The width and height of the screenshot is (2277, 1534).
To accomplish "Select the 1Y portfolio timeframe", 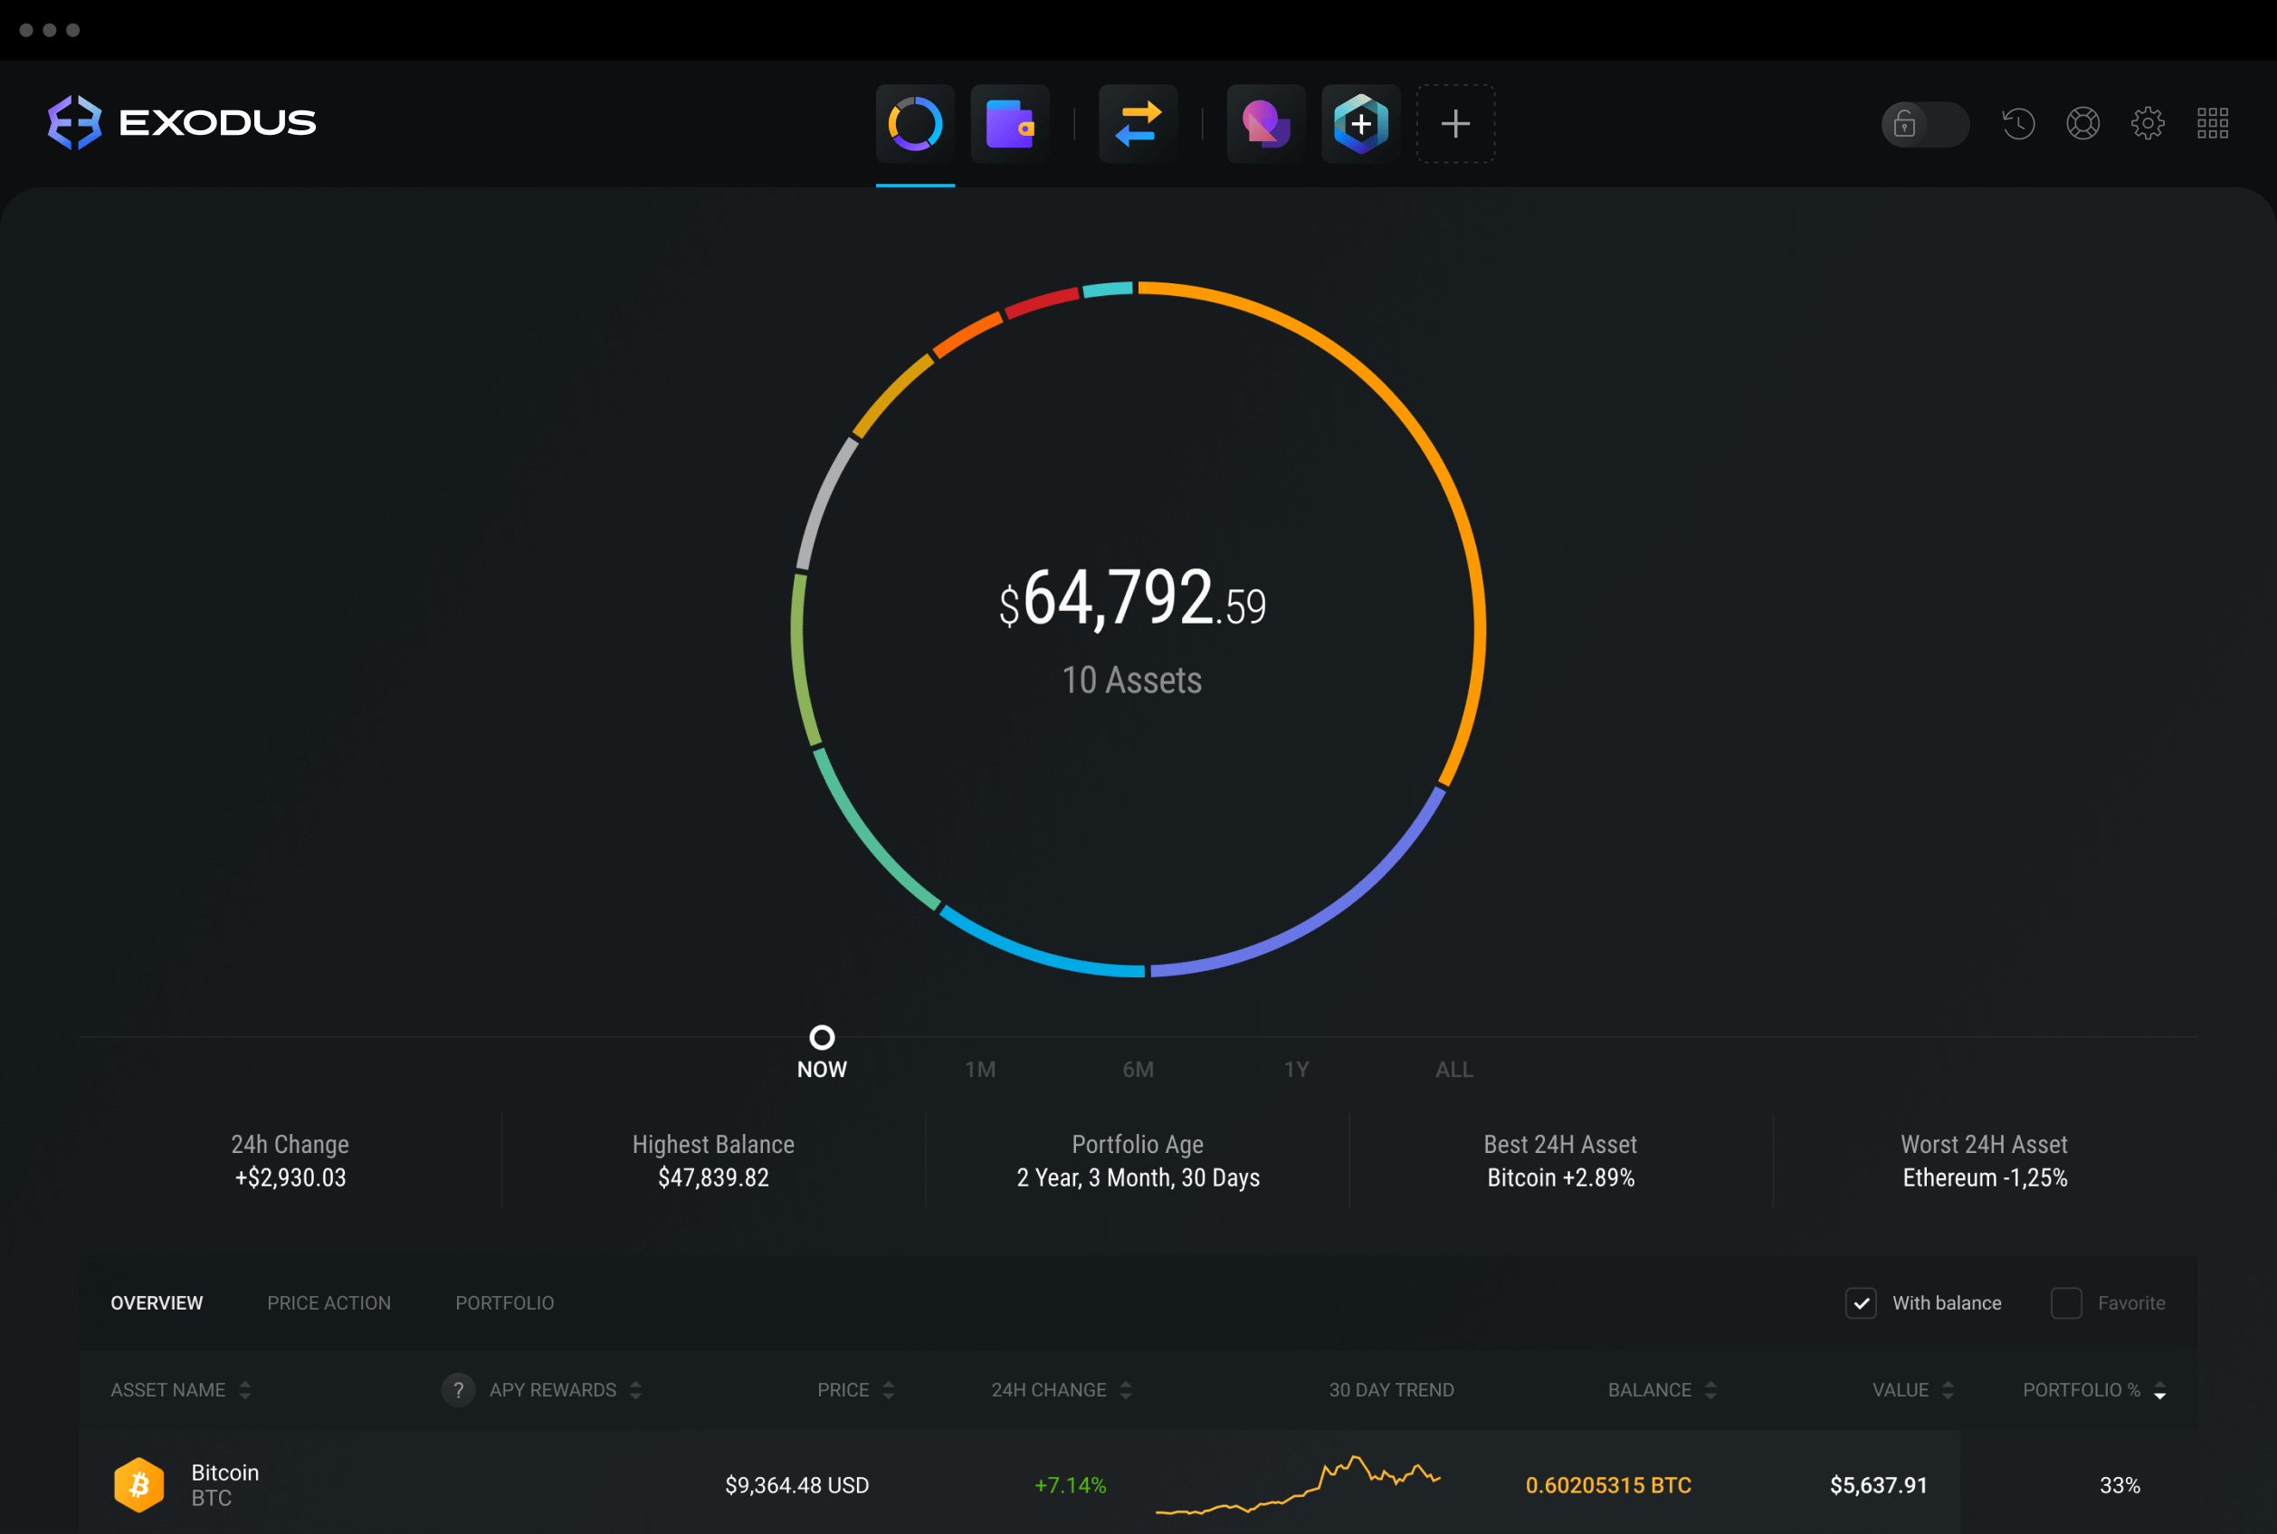I will tap(1294, 1067).
